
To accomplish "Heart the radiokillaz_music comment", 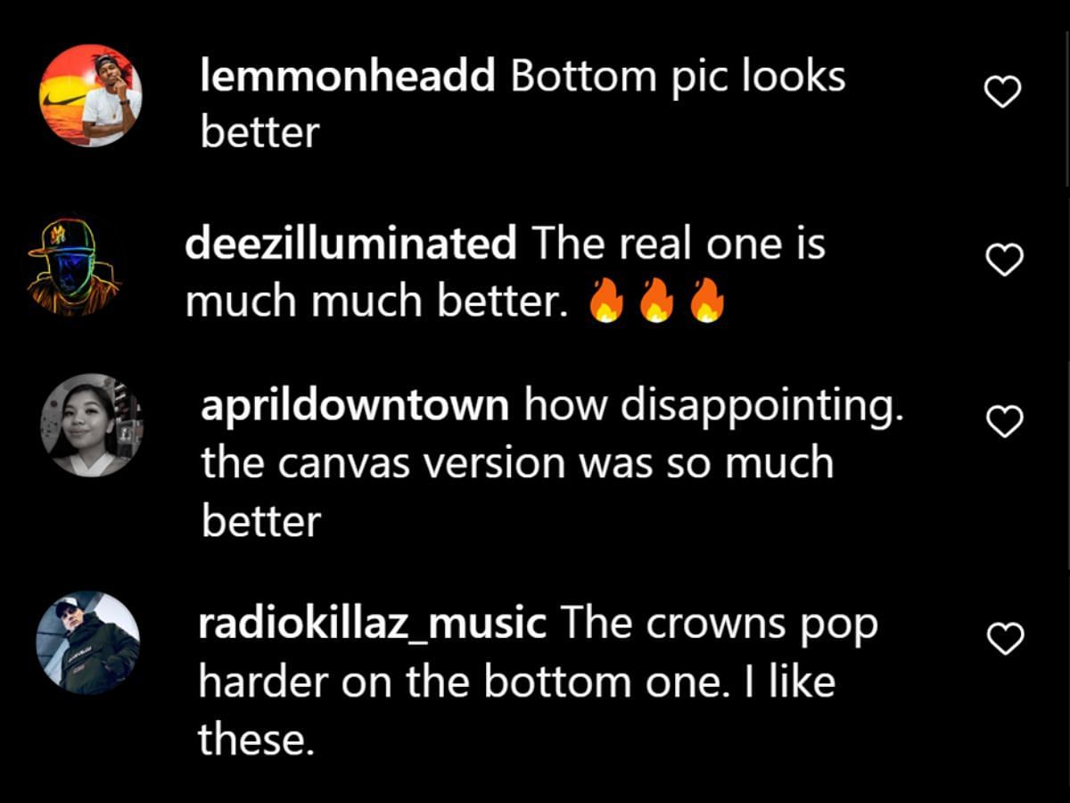I will 1008,639.
